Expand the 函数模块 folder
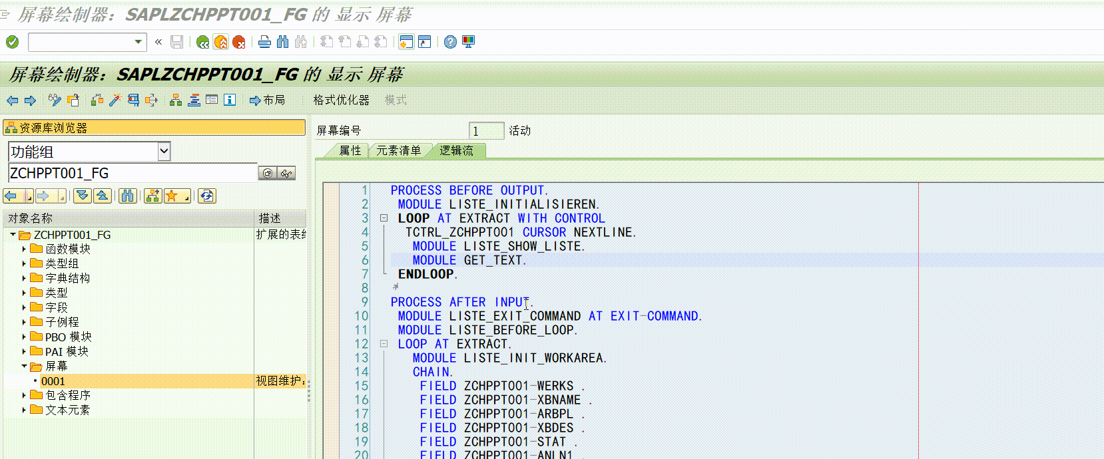The height and width of the screenshot is (459, 1104). 24,249
